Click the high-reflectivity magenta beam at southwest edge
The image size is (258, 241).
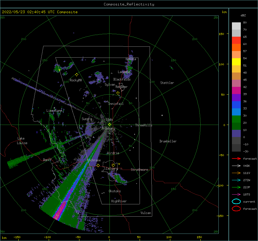(60, 211)
